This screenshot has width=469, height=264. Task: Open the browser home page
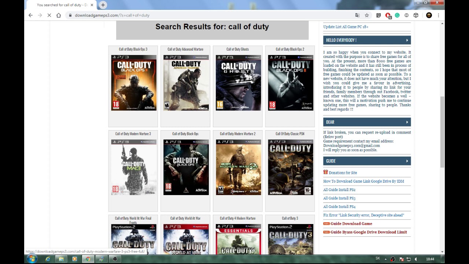coord(59,15)
